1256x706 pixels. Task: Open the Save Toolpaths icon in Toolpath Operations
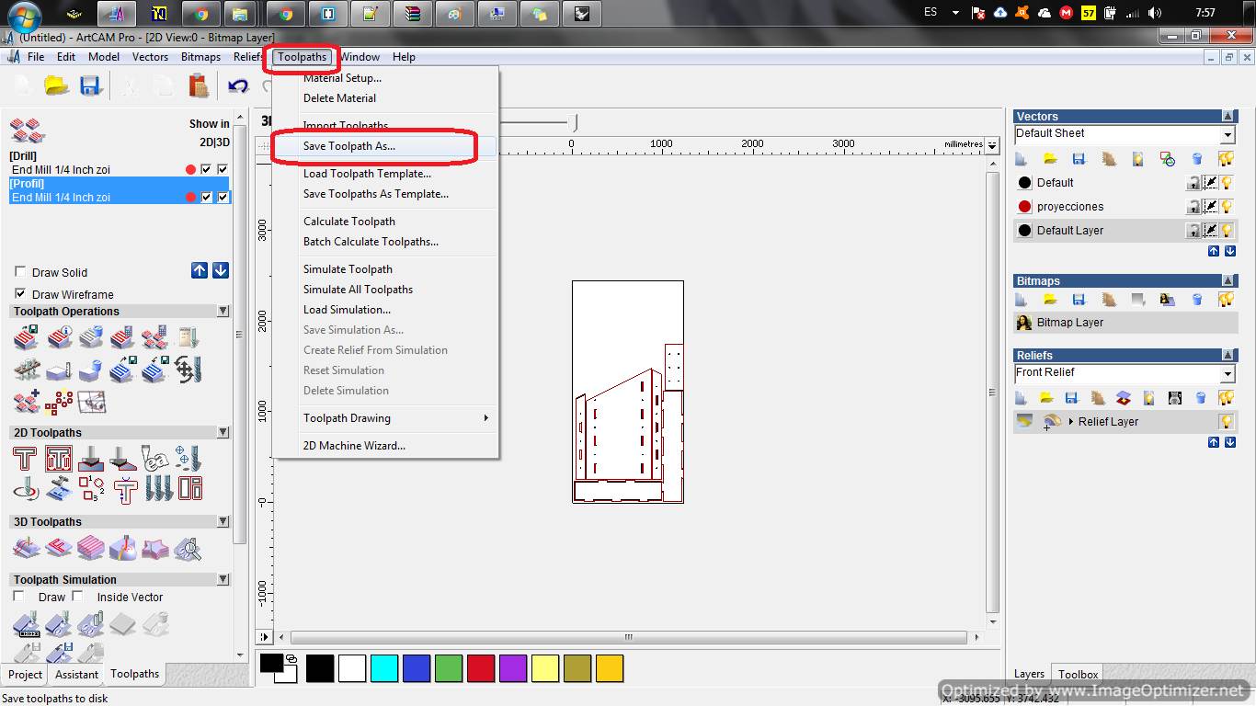pos(25,336)
